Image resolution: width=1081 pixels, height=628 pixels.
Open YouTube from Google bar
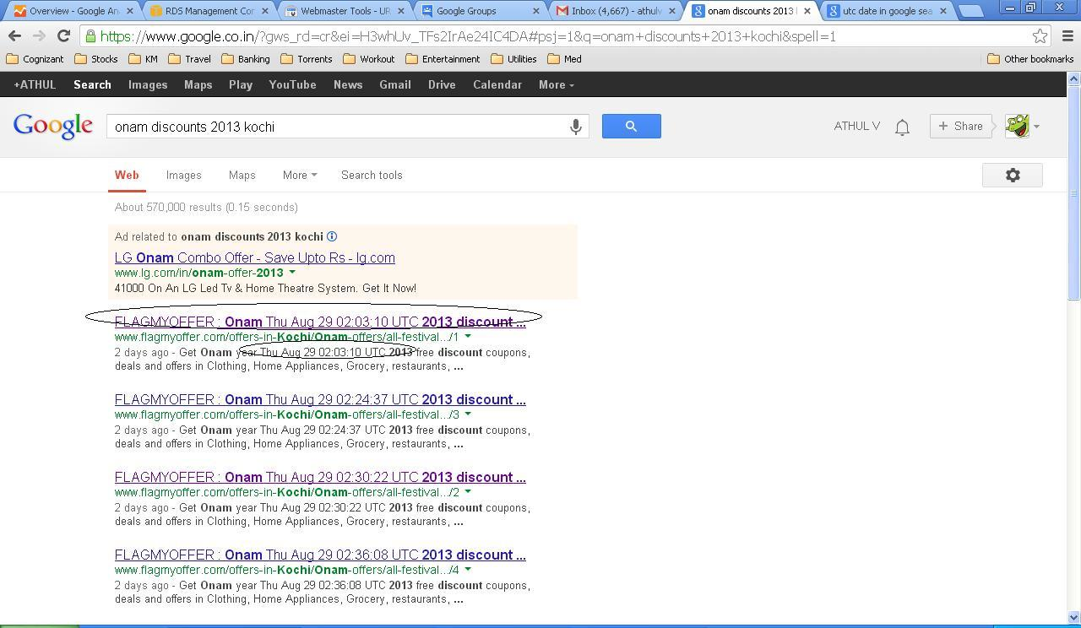(x=292, y=85)
